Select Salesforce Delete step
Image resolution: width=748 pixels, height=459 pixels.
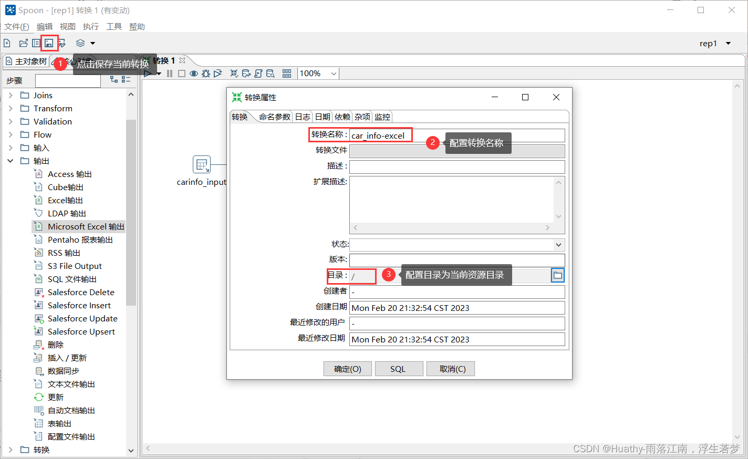[81, 292]
